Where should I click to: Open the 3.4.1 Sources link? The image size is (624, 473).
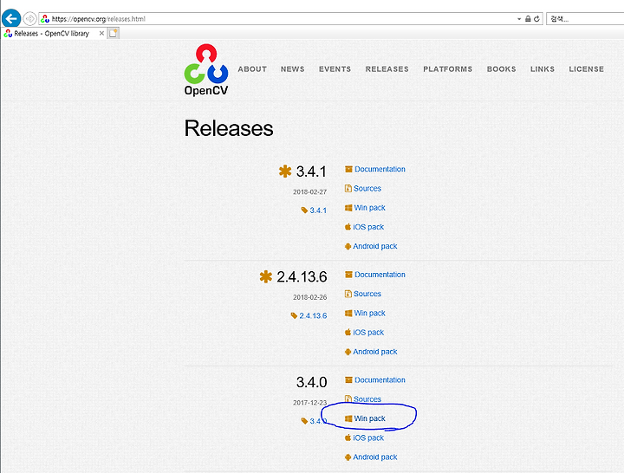click(x=367, y=189)
